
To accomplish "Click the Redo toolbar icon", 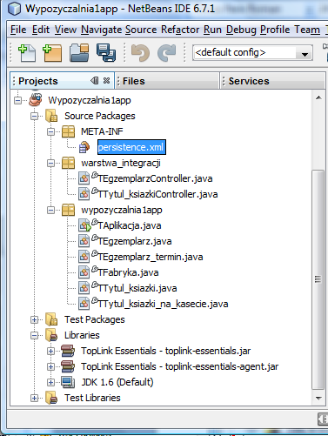I will pos(167,52).
